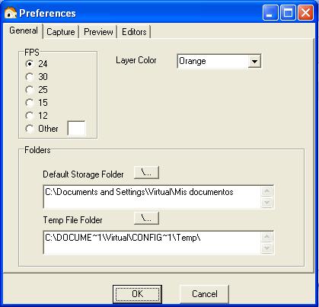This screenshot has width=319, height=307.
Task: Click down arrow of storage folder scrollbar
Action: click(x=267, y=203)
